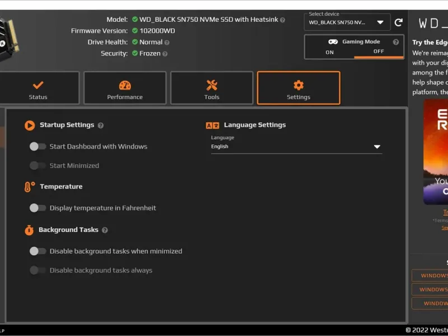This screenshot has width=448, height=336.
Task: Click the Status checkmark icon
Action: (x=38, y=85)
